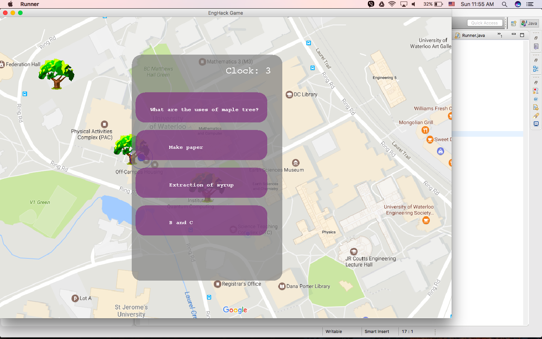Open Notification Center in menu bar
Viewport: 542px width, 339px height.
(530, 4)
